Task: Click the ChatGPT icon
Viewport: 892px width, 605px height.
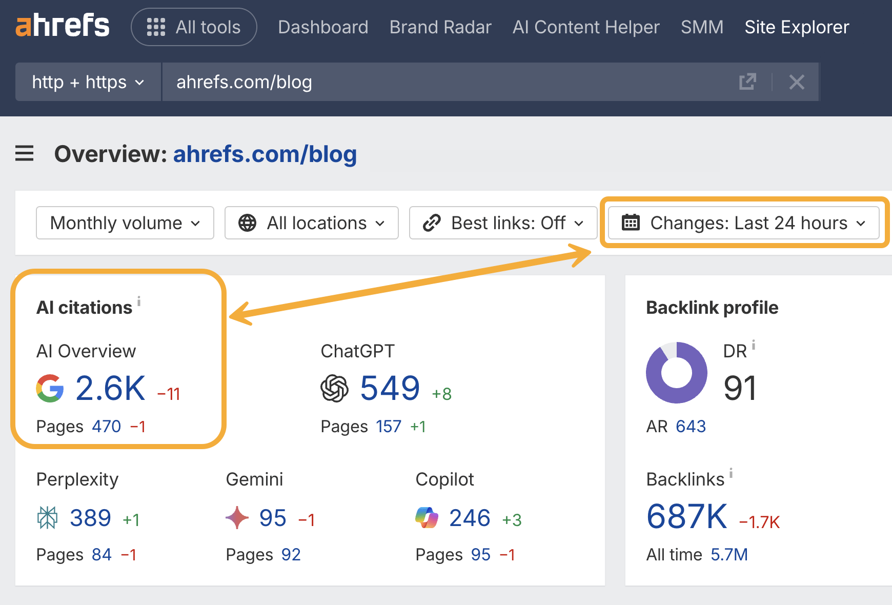Action: point(334,389)
